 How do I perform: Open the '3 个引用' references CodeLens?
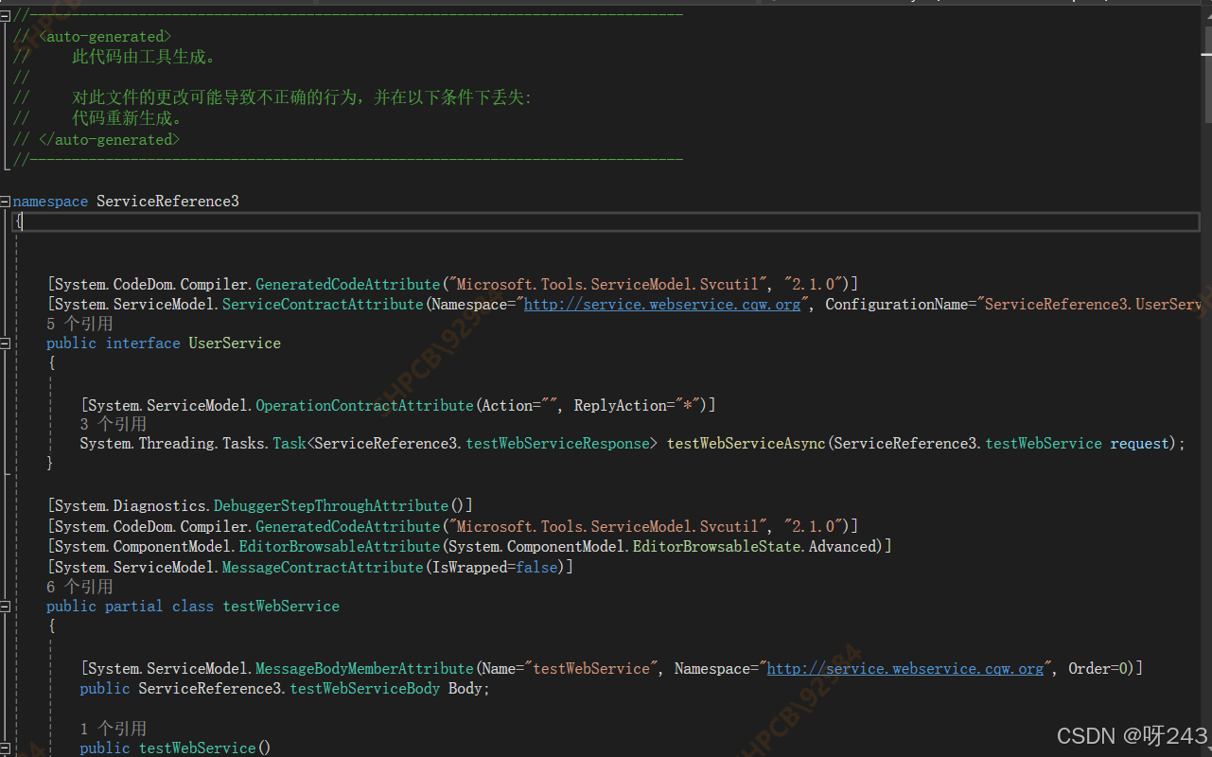(x=113, y=424)
